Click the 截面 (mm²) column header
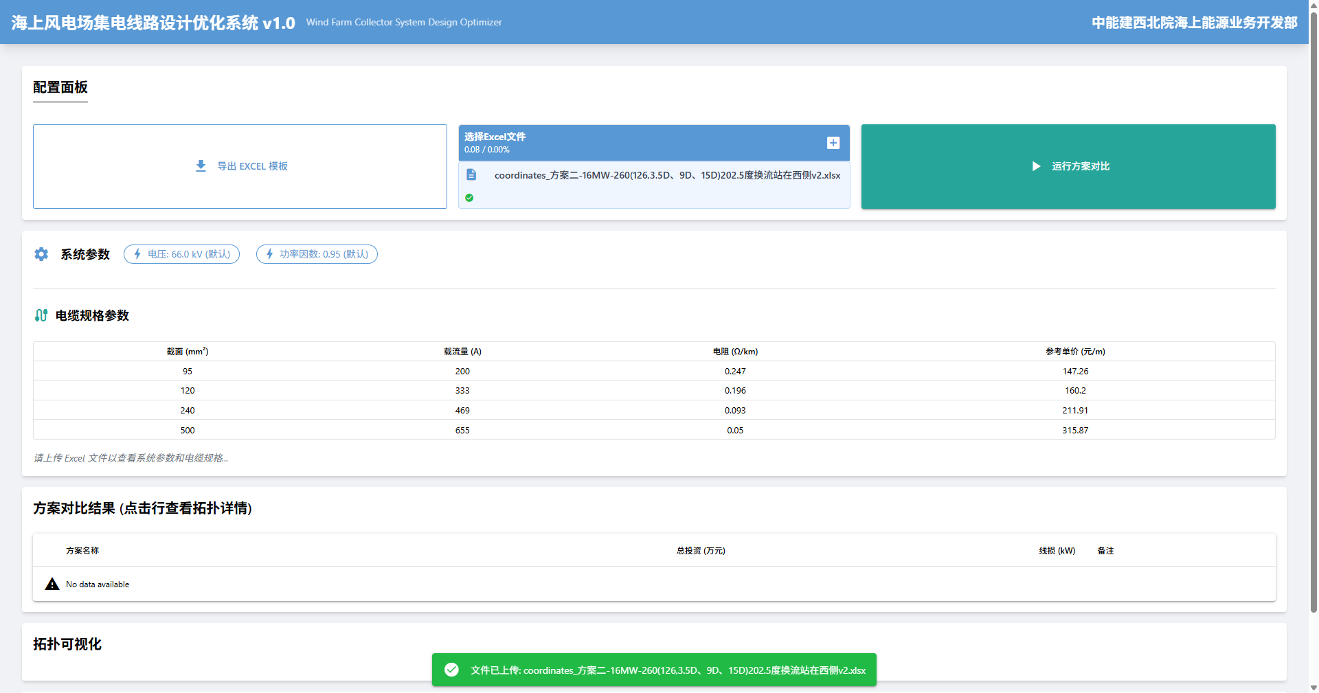Viewport: 1319px width, 693px height. click(x=188, y=352)
